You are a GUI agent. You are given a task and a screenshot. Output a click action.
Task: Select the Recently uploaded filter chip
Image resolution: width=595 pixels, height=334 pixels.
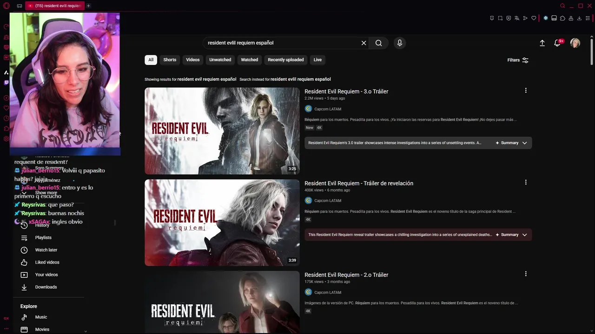(285, 60)
